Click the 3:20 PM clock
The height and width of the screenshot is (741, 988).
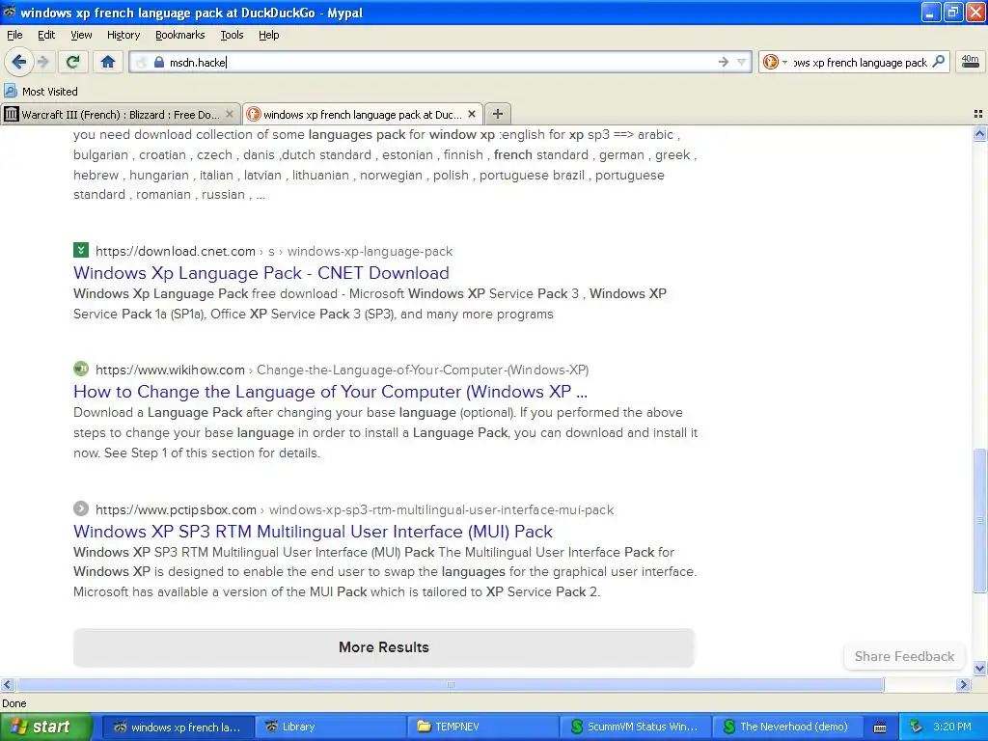[x=952, y=727]
